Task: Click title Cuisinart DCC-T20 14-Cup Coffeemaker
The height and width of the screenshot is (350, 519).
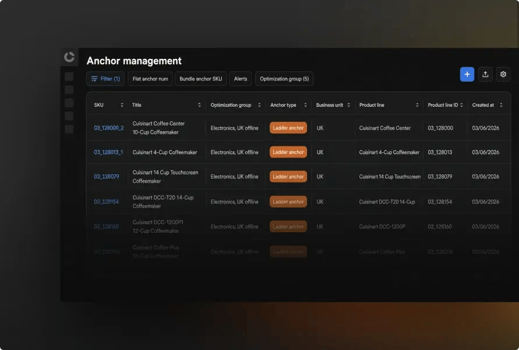Action: [163, 201]
